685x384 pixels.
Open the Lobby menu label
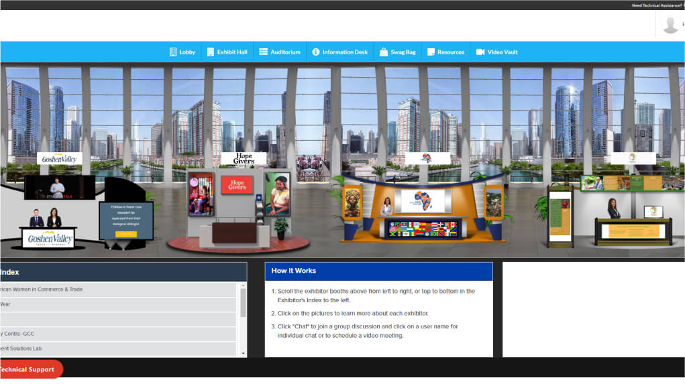pyautogui.click(x=187, y=52)
